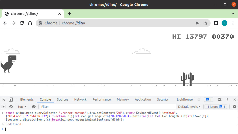
Task: Click the console Filter field
Action: point(108,107)
